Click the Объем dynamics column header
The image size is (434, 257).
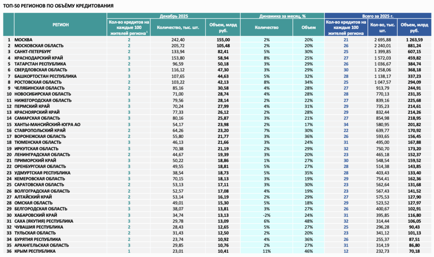[309, 28]
